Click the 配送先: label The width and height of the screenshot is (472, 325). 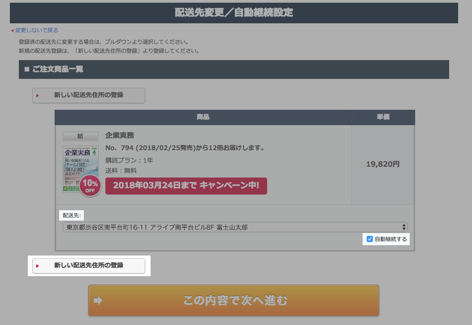72,216
